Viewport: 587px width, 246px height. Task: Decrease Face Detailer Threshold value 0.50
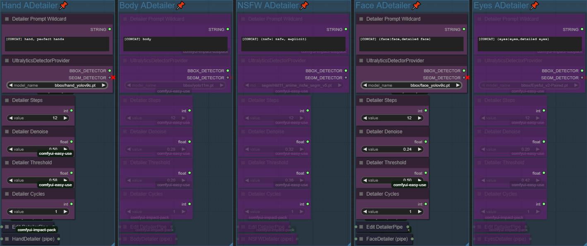(365, 180)
